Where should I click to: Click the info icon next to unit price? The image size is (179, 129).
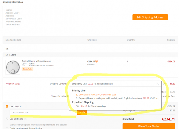(97, 61)
